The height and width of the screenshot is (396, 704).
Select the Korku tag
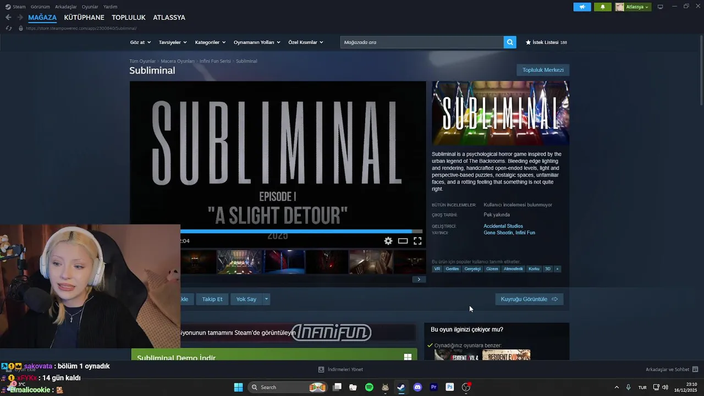click(534, 269)
